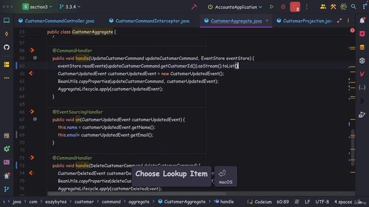
Task: Click the 'customer' breadcrumb
Action: pyautogui.click(x=84, y=202)
